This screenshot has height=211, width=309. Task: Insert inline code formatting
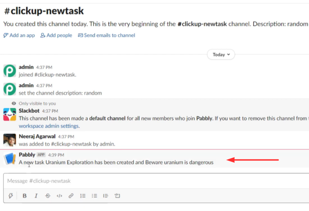click(x=59, y=196)
